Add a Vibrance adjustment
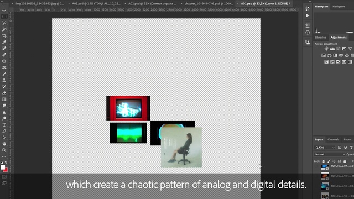The width and height of the screenshot is (354, 199). 350,49
